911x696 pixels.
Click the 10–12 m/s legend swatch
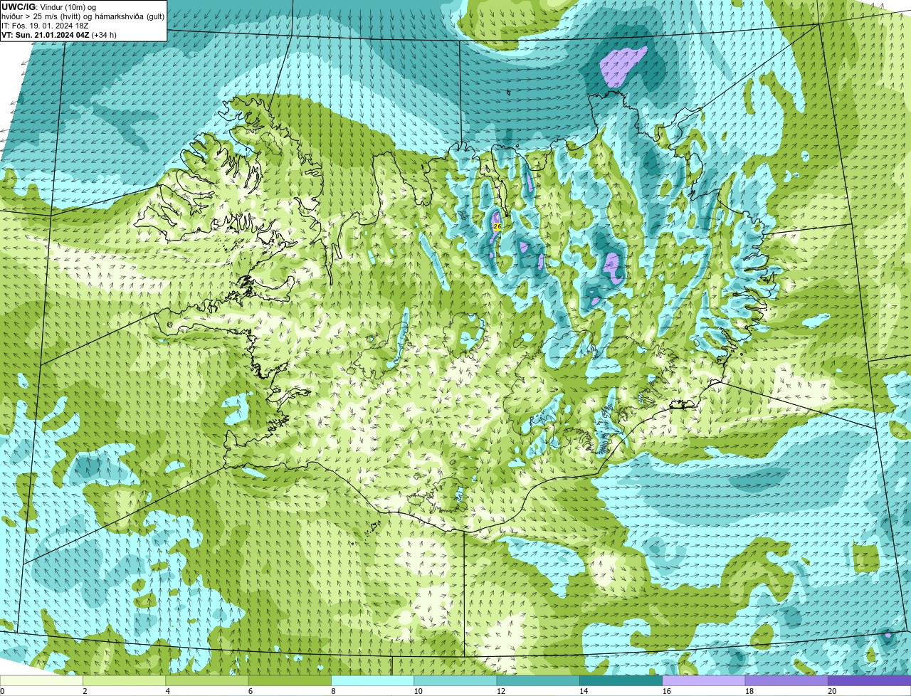click(455, 681)
